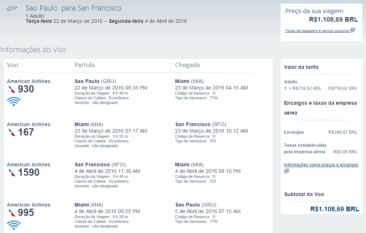Click the Wi-Fi icon under flight 995
This screenshot has width=366, height=233.
click(x=14, y=225)
